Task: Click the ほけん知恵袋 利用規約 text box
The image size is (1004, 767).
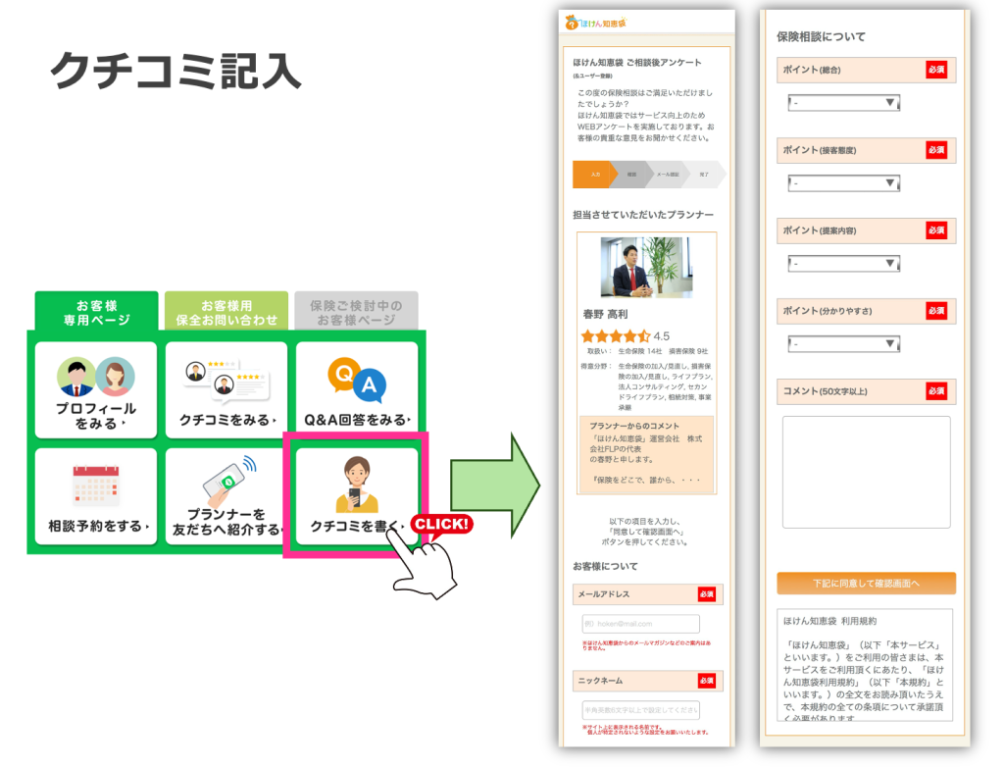Action: 865,665
